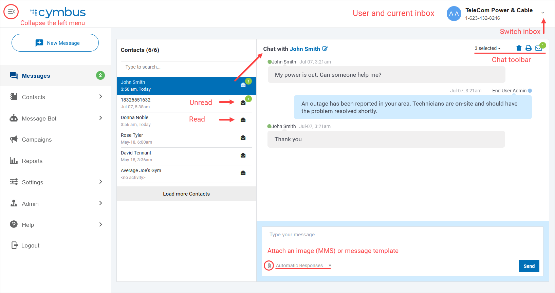
Task: Click the Admin person icon
Action: click(x=14, y=203)
